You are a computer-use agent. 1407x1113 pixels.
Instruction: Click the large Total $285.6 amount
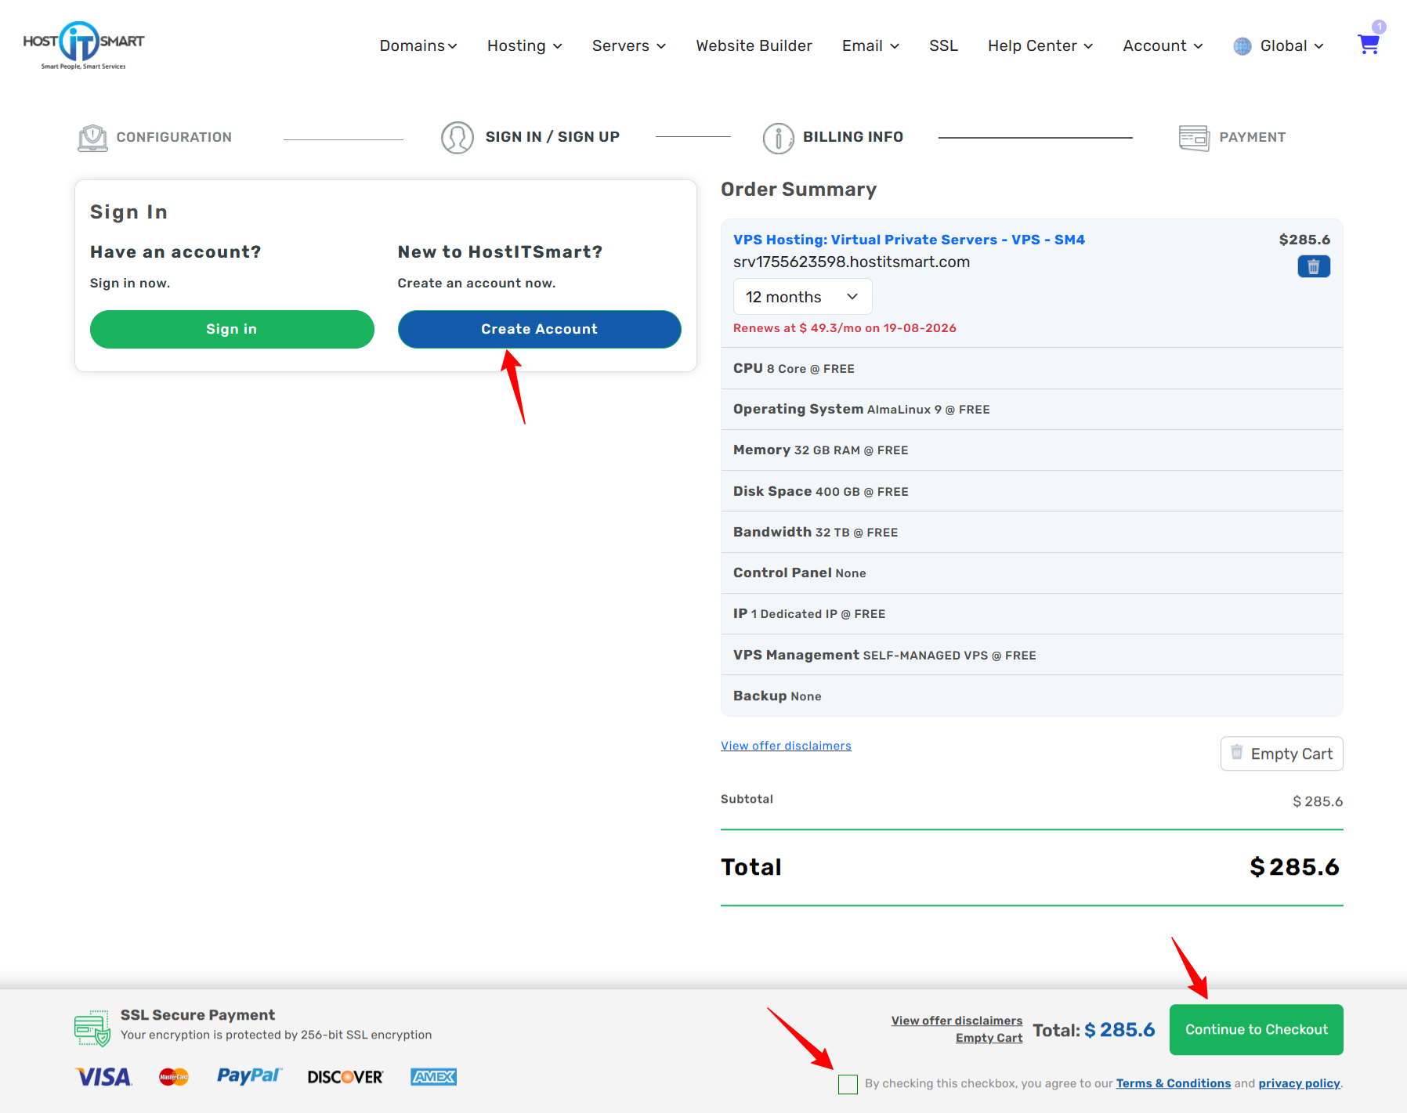pyautogui.click(x=1294, y=867)
